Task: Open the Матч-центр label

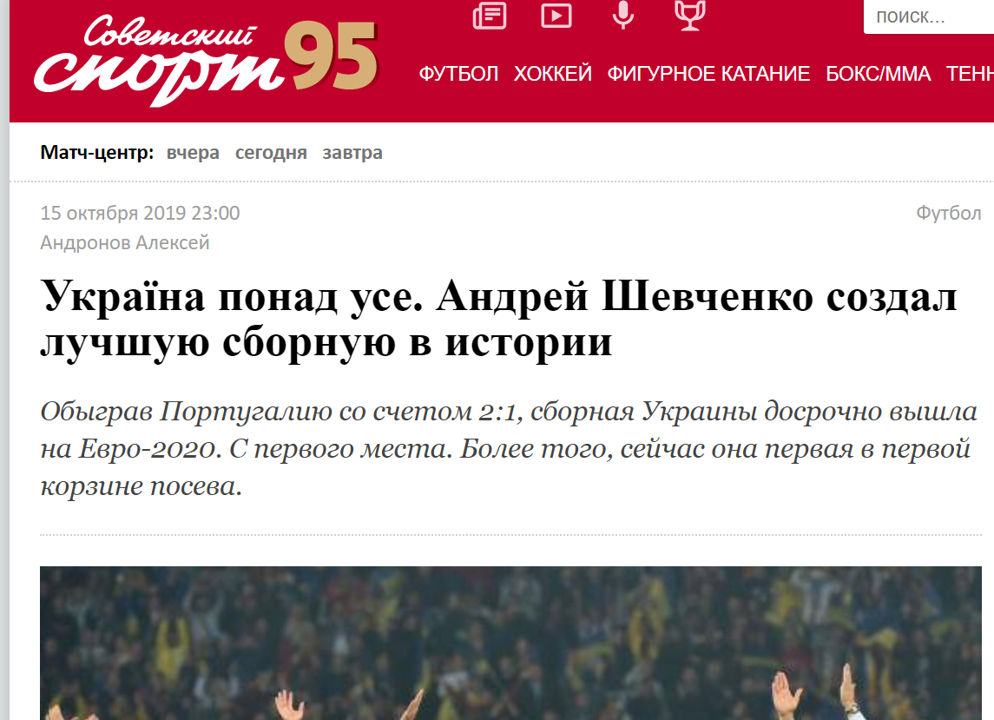Action: [97, 153]
